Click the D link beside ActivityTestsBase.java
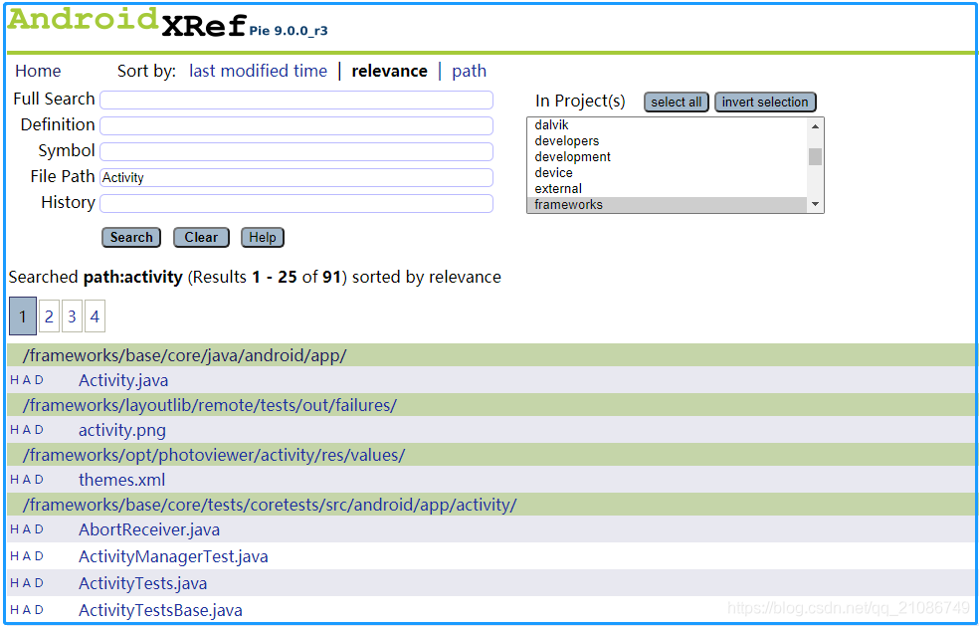Image resolution: width=979 pixels, height=626 pixels. (39, 610)
